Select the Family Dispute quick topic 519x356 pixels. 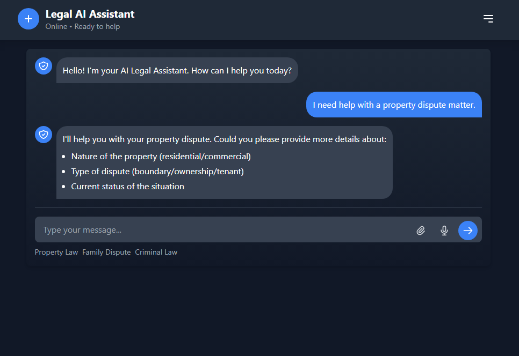tap(106, 253)
